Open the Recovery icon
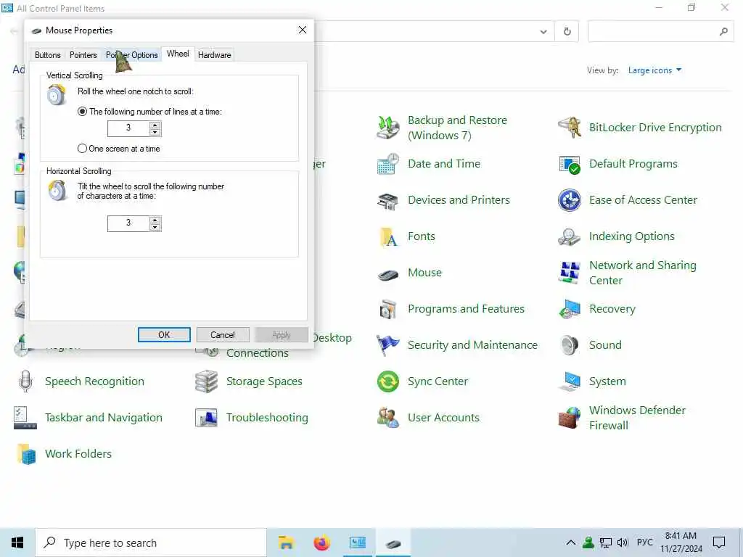Image resolution: width=743 pixels, height=557 pixels. (x=569, y=309)
